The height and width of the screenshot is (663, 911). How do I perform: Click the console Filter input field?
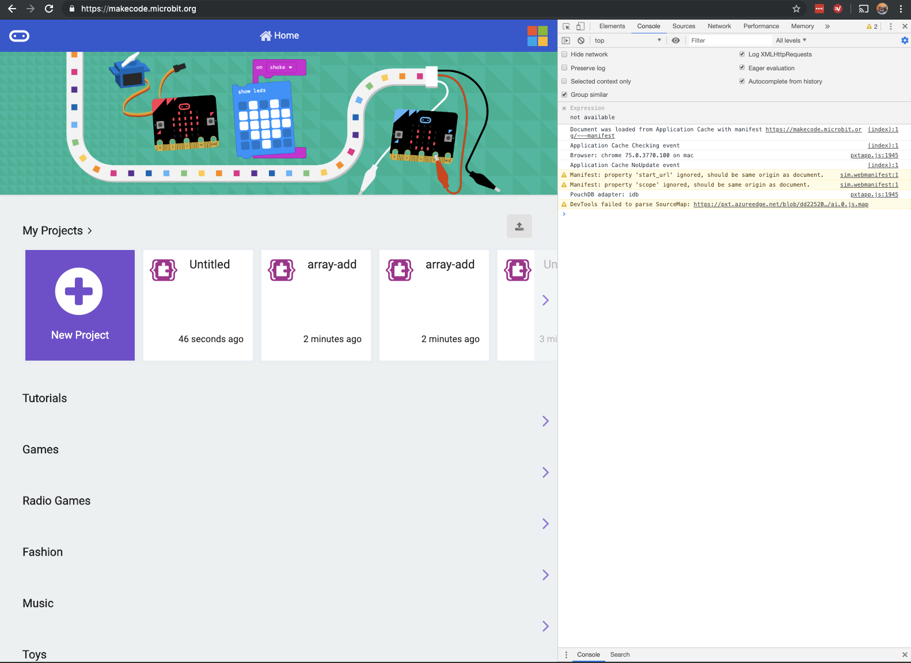click(x=730, y=40)
